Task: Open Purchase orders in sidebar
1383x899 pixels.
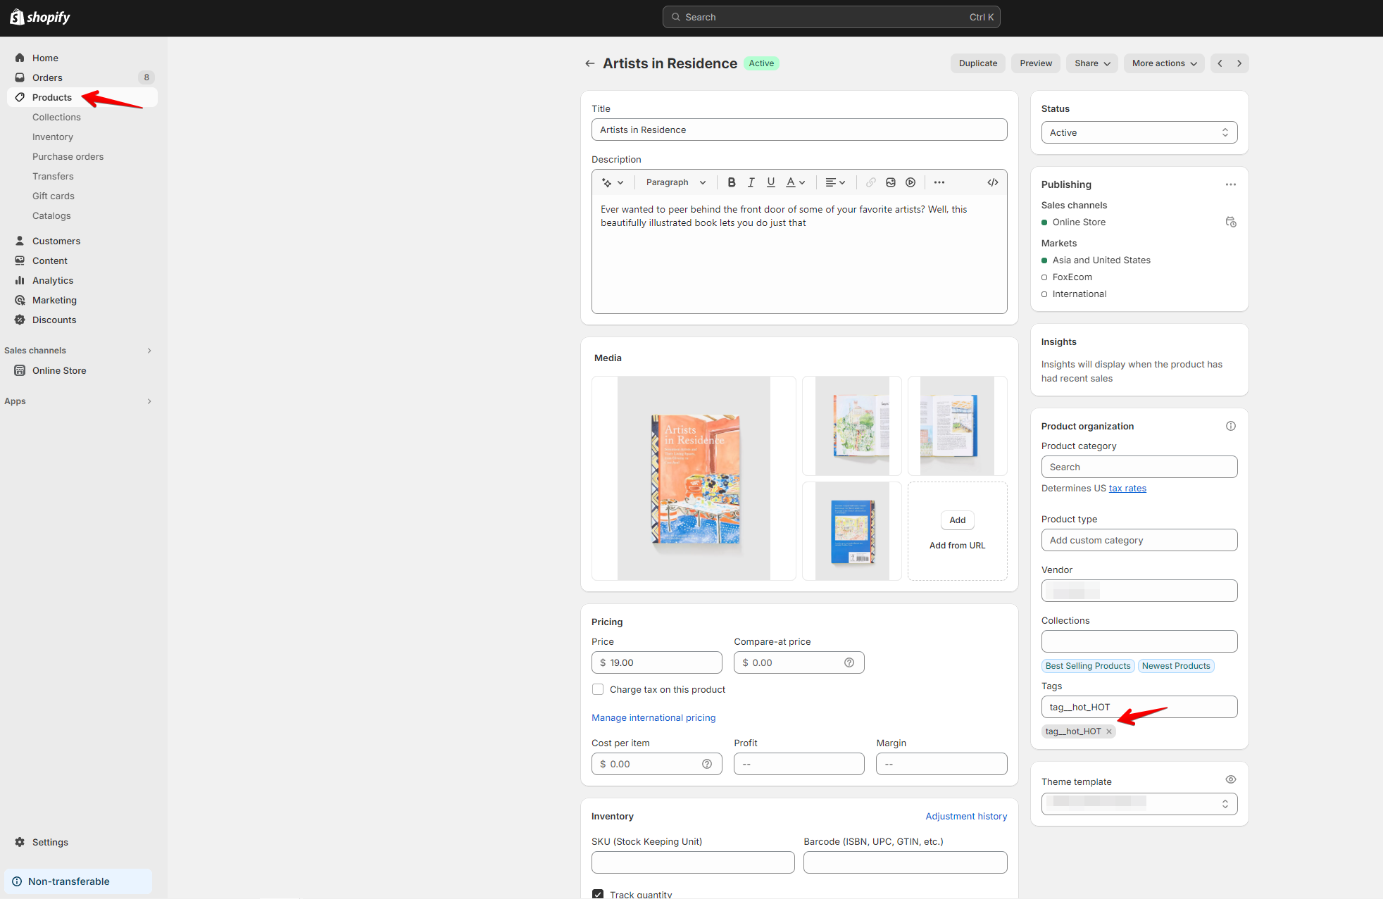Action: (x=68, y=156)
